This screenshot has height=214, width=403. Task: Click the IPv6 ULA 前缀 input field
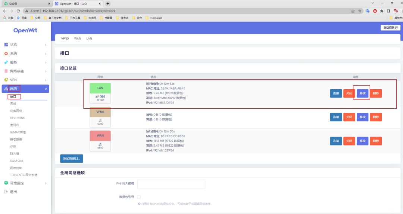click(x=171, y=184)
